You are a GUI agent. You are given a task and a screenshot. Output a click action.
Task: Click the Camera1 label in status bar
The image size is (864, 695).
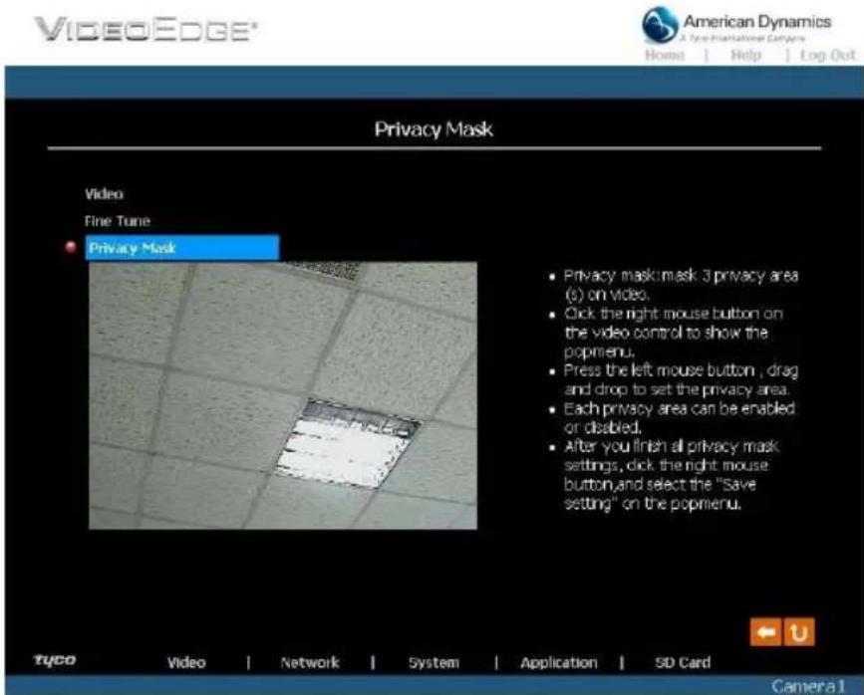pos(808,686)
